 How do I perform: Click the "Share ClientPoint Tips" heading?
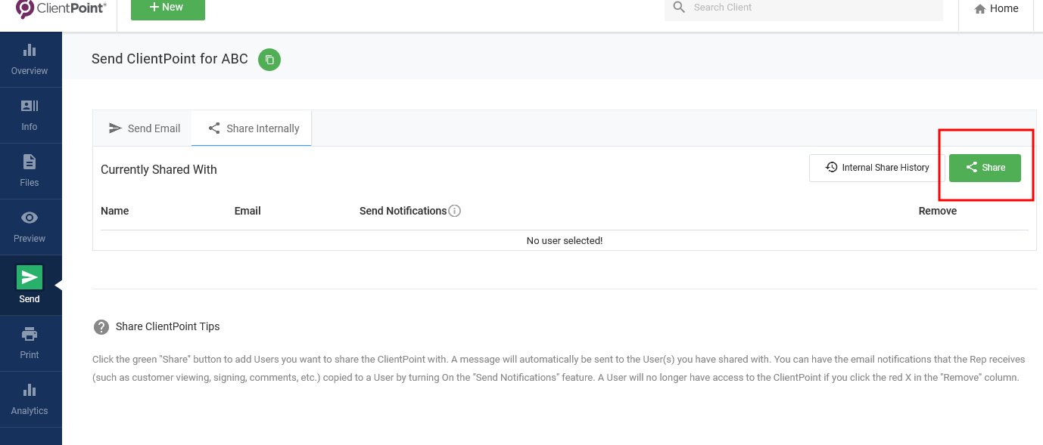168,326
